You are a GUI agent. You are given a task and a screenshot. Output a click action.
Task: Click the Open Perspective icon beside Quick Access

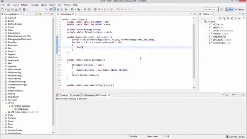point(221,9)
